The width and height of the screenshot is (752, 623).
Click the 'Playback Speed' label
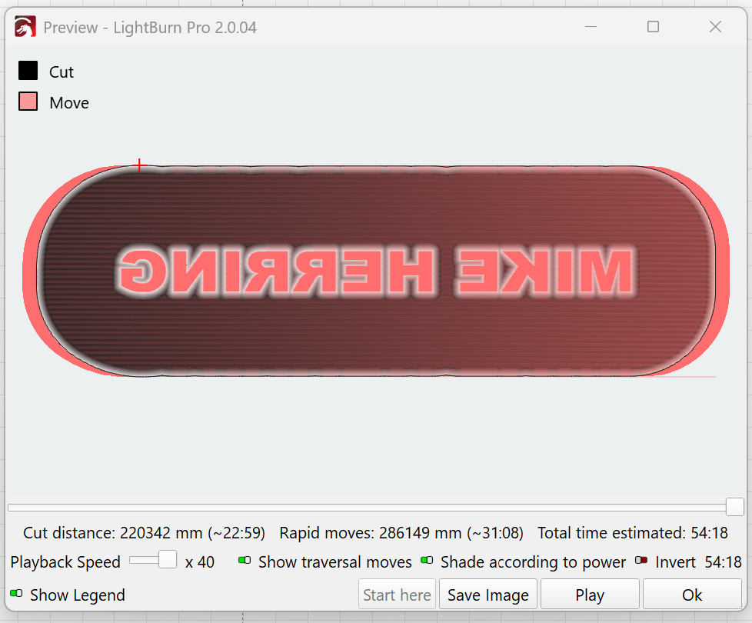pyautogui.click(x=65, y=562)
